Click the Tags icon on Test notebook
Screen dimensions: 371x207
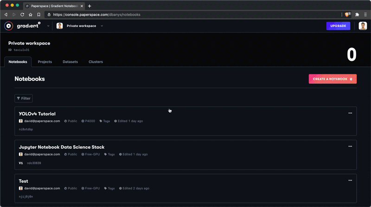tap(106, 188)
